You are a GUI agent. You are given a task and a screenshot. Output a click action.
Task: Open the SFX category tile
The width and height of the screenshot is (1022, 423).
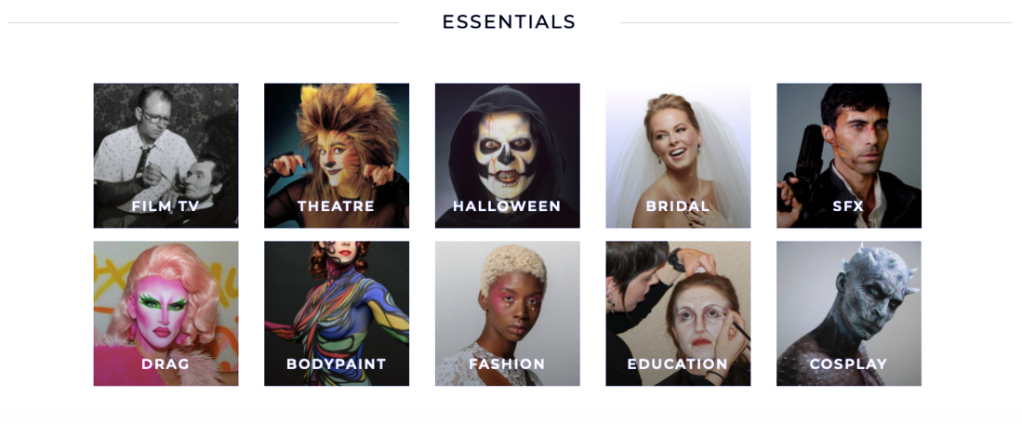pyautogui.click(x=849, y=155)
